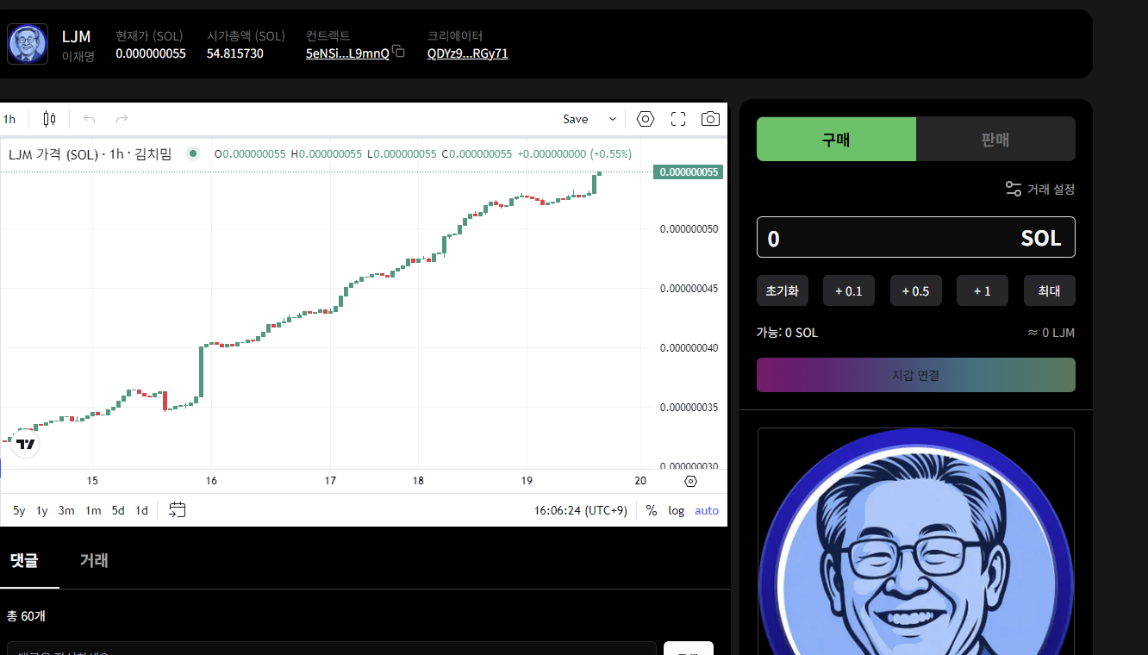Click the green market status dot
1148x655 pixels.
point(193,153)
